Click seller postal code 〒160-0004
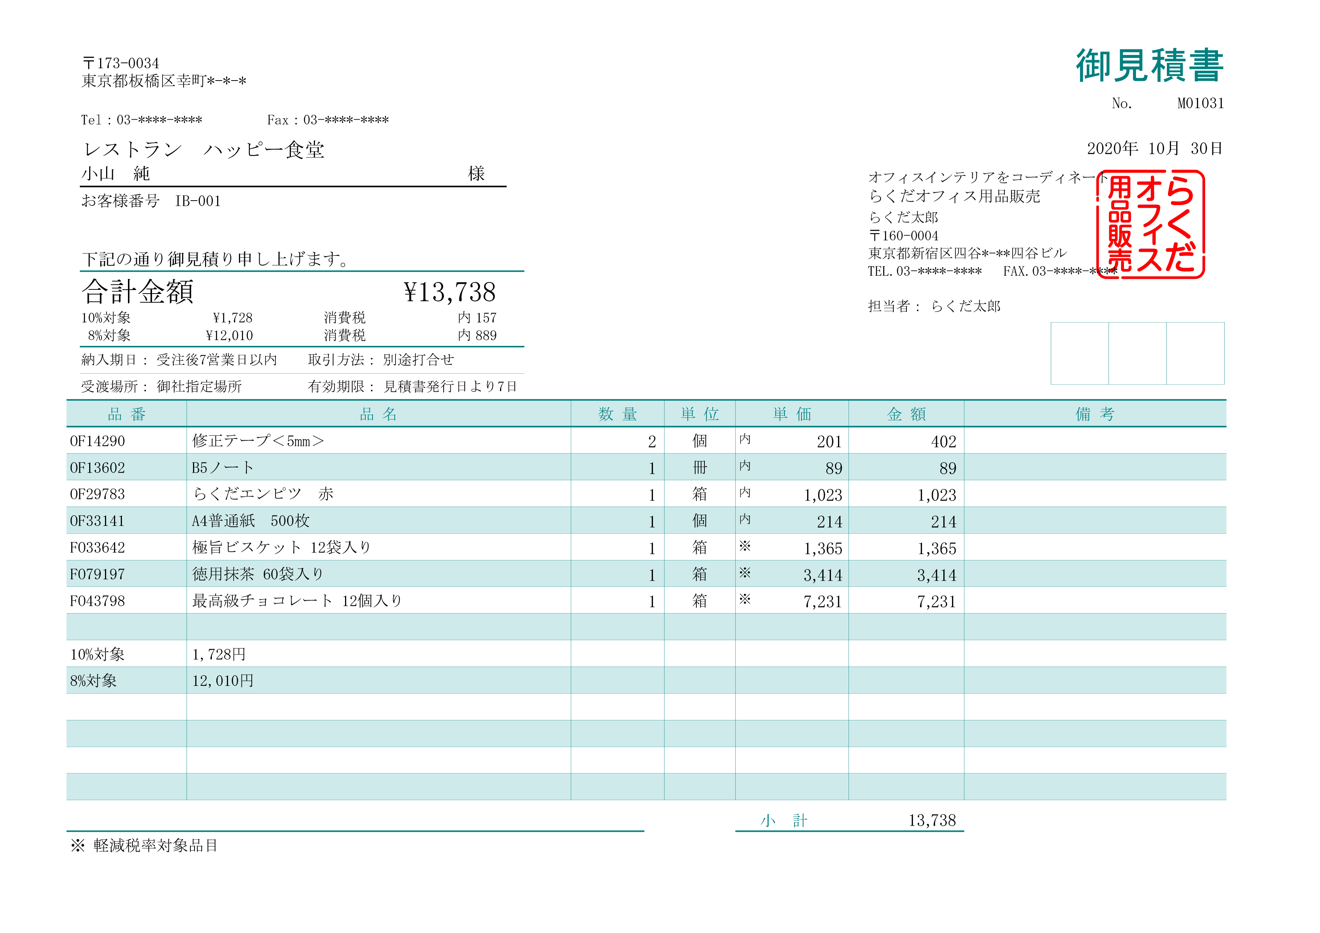 point(903,236)
